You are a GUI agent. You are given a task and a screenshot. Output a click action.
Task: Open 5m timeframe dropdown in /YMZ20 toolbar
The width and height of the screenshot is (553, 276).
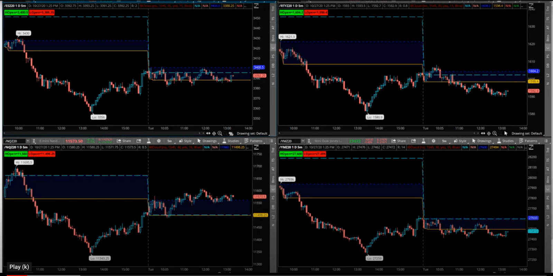(444, 141)
